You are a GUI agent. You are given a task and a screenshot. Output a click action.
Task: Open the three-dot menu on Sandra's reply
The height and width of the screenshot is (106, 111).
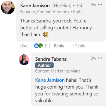[100, 58]
